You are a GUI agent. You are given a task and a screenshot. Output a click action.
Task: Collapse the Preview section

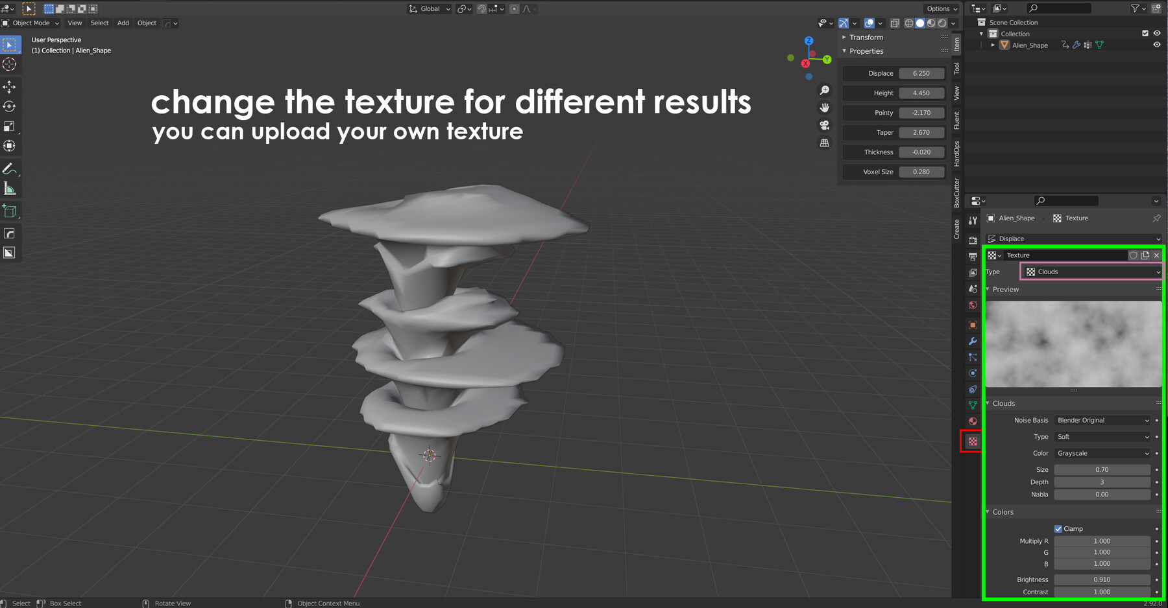[x=990, y=289]
